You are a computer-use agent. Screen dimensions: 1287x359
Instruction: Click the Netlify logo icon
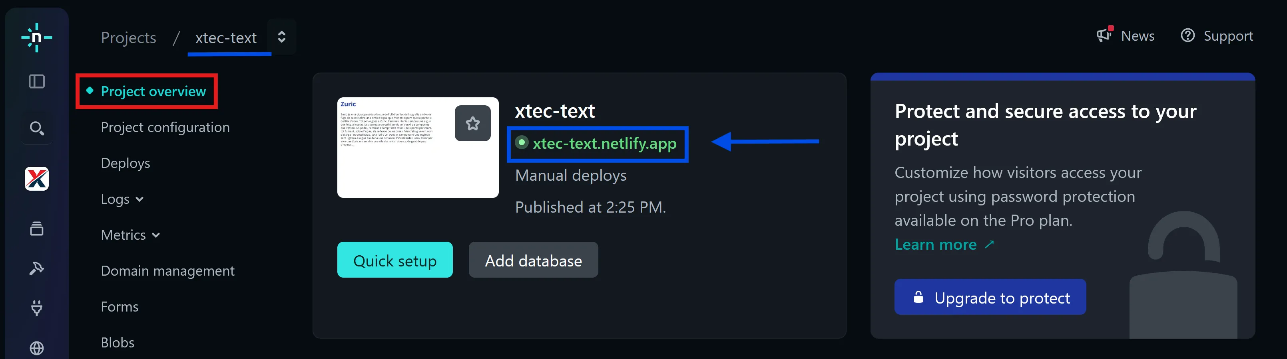pyautogui.click(x=36, y=37)
